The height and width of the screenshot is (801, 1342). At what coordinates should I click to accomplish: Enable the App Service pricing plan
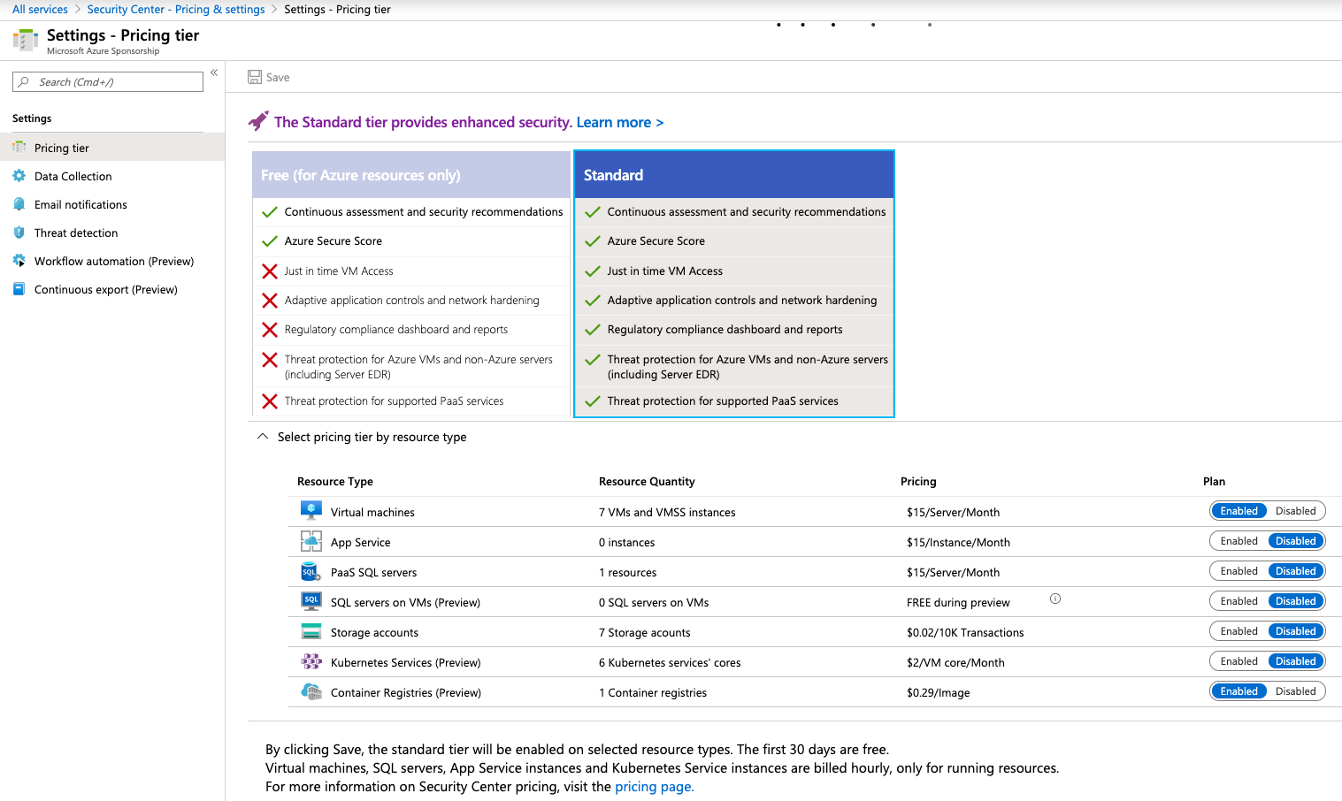point(1238,540)
